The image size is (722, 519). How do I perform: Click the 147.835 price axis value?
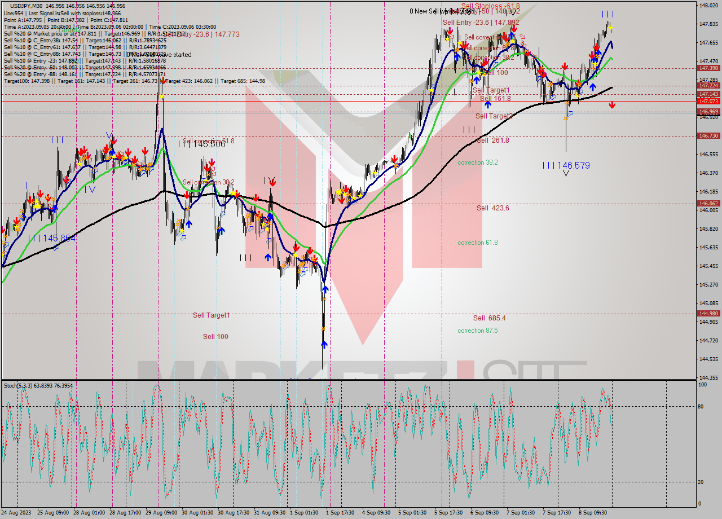708,24
